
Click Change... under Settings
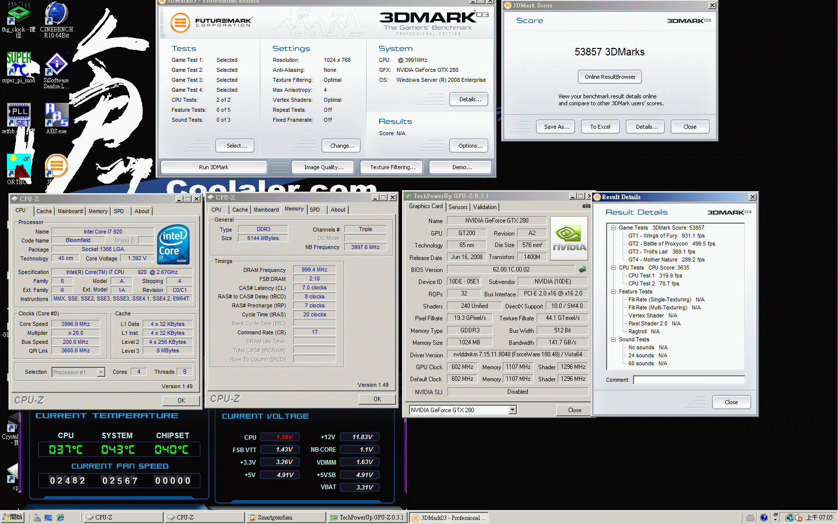(342, 146)
